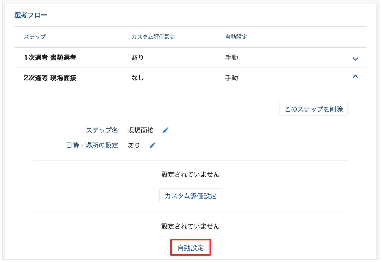This screenshot has width=382, height=262.
Task: Select the 1次選考 書類選考 step title
Action: click(x=50, y=58)
